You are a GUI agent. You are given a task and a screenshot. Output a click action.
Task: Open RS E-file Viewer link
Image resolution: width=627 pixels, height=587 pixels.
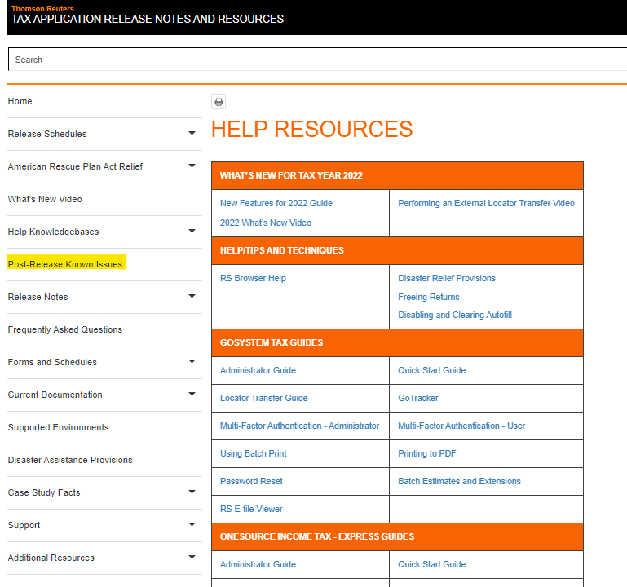pos(251,509)
